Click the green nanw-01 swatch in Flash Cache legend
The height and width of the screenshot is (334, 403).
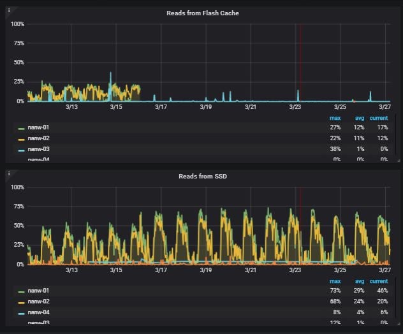(x=21, y=129)
